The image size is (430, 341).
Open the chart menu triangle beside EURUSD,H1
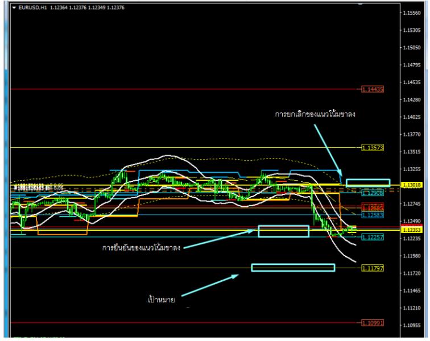coord(14,8)
